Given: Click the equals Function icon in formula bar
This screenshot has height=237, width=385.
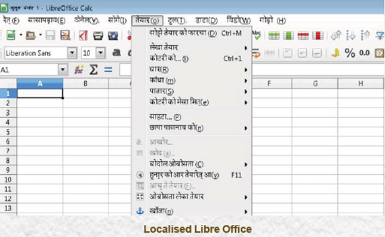Looking at the screenshot, I should click(x=108, y=70).
